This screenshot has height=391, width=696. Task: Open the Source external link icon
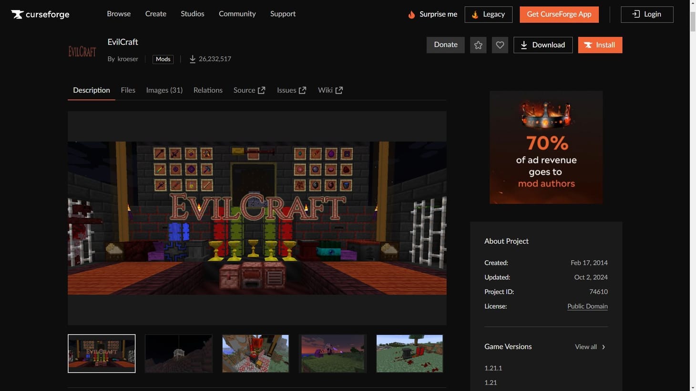[261, 89]
